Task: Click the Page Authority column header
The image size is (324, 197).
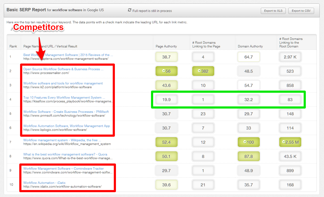Action: [166, 46]
